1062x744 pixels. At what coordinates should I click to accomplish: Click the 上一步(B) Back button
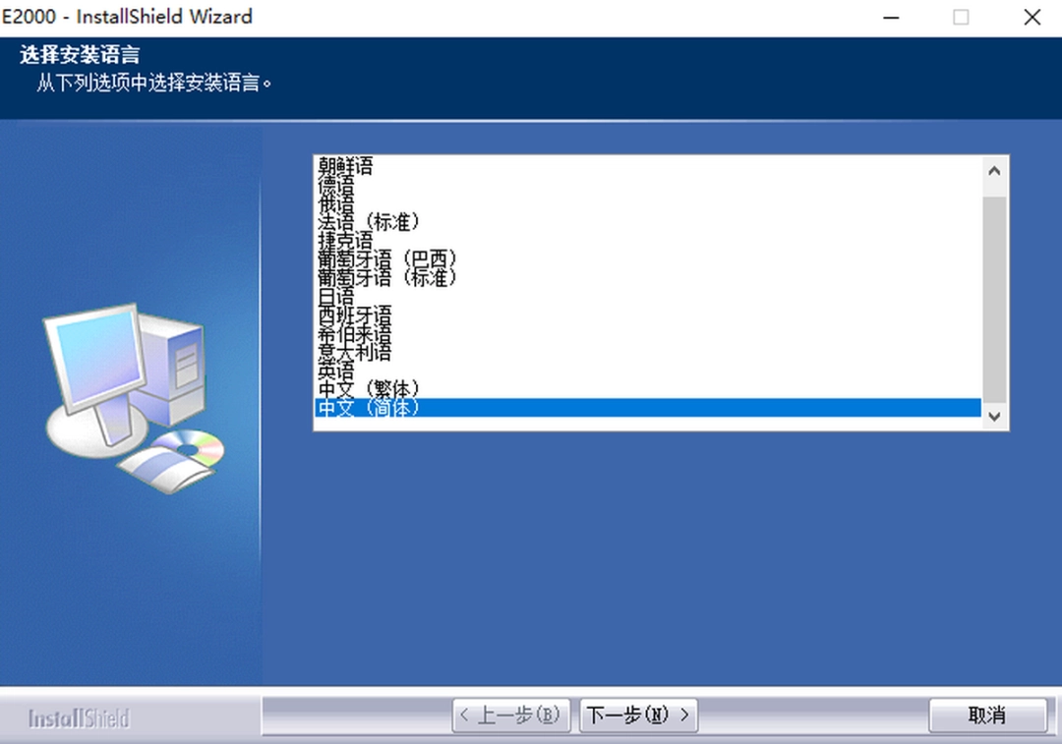[510, 715]
